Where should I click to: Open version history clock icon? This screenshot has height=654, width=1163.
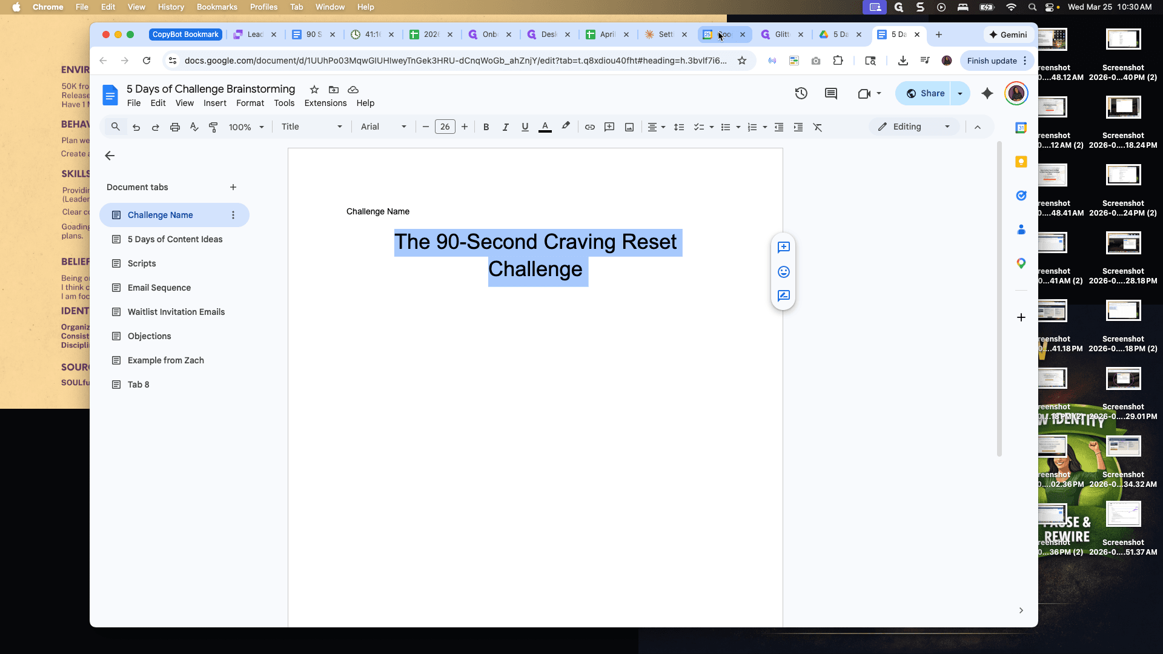(801, 93)
